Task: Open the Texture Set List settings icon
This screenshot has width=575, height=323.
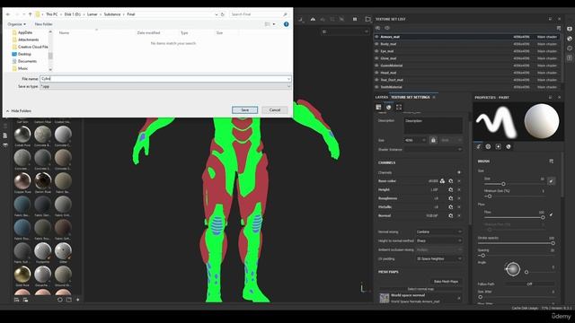Action: (x=559, y=28)
